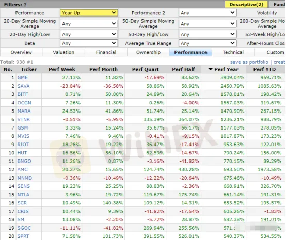This screenshot has width=286, height=240.
Task: Open the SM ticker link
Action: [21, 220]
